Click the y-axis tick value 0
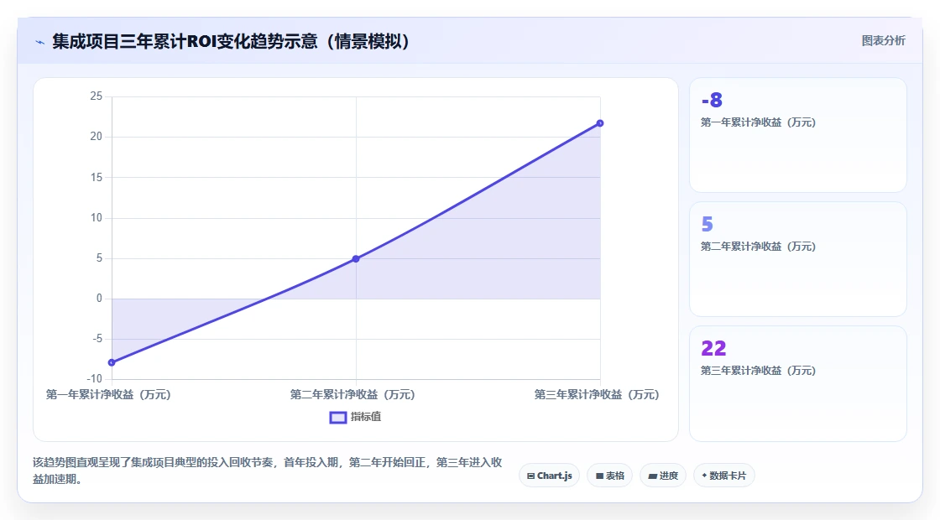This screenshot has width=940, height=520. [100, 299]
